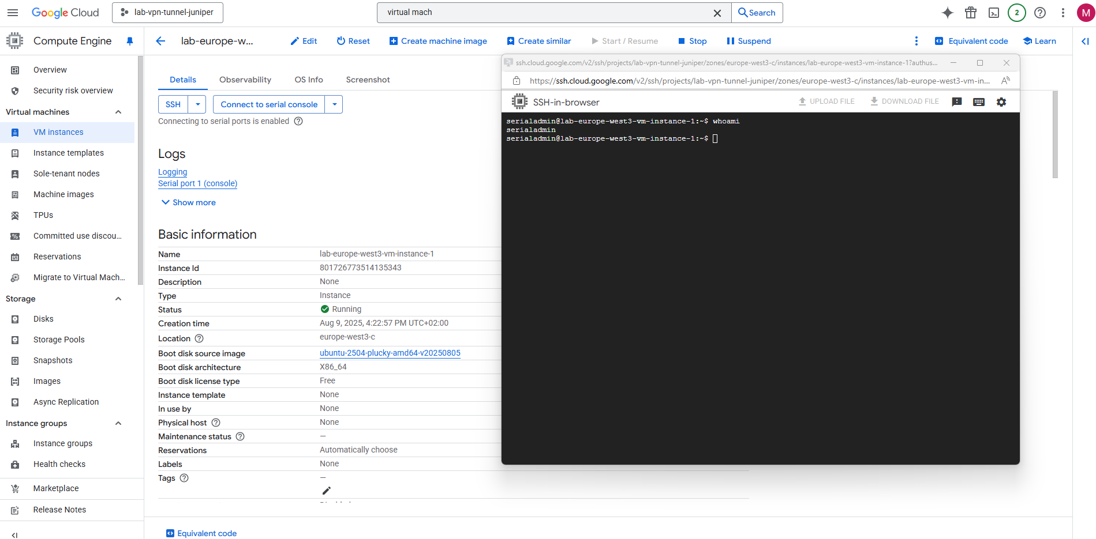Open more actions menu in instance toolbar
1096x539 pixels.
pyautogui.click(x=917, y=41)
